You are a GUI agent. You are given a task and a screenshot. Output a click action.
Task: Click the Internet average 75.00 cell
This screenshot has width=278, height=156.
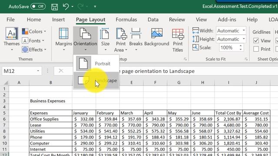(x=256, y=149)
